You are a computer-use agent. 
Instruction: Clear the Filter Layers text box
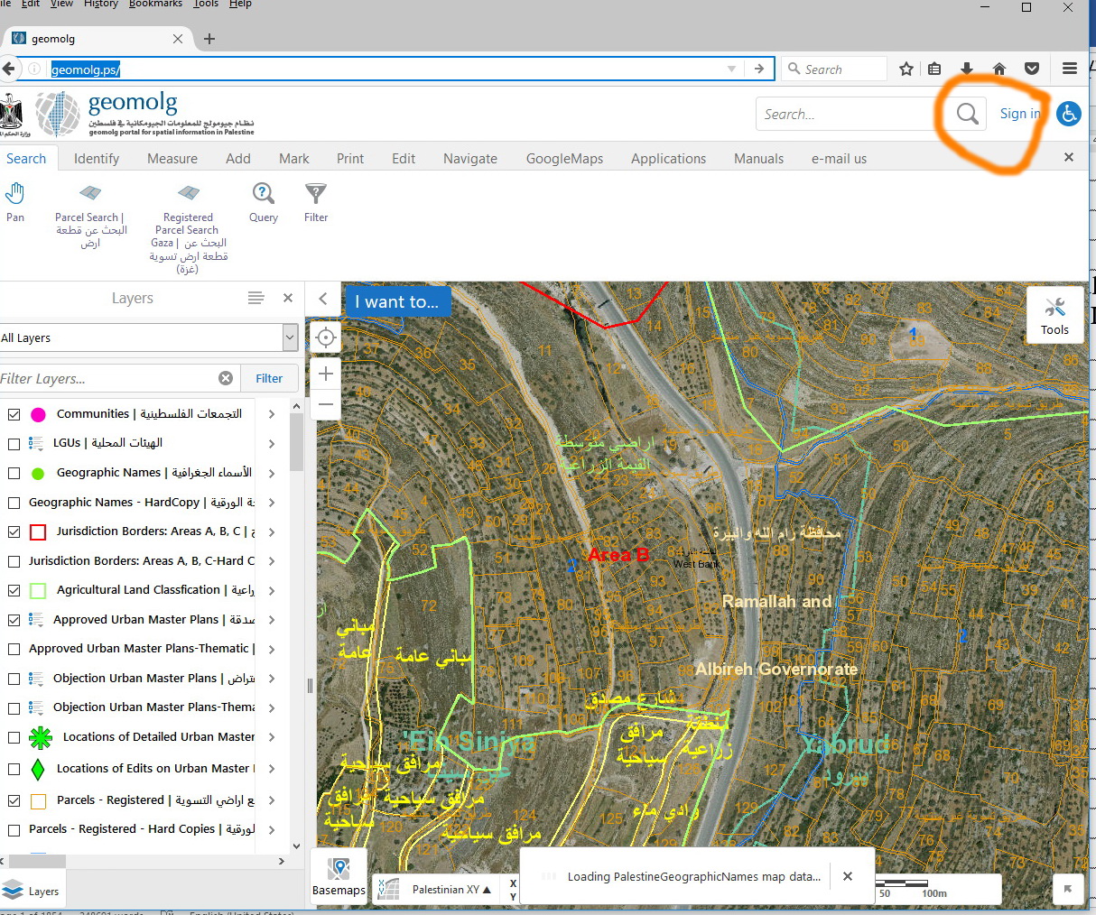226,378
